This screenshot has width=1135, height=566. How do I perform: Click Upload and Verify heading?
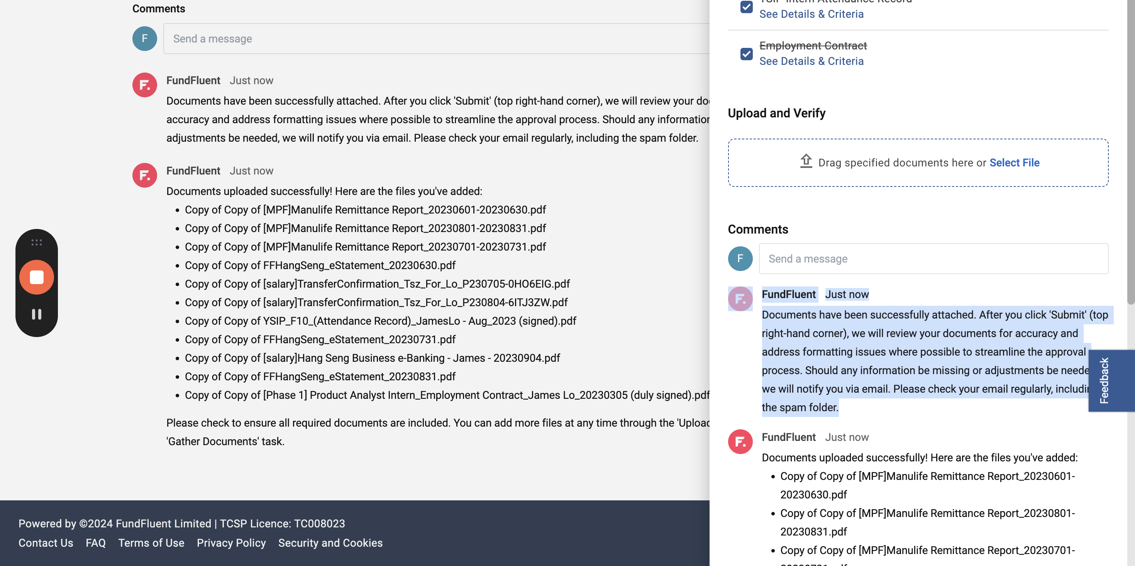pos(776,113)
